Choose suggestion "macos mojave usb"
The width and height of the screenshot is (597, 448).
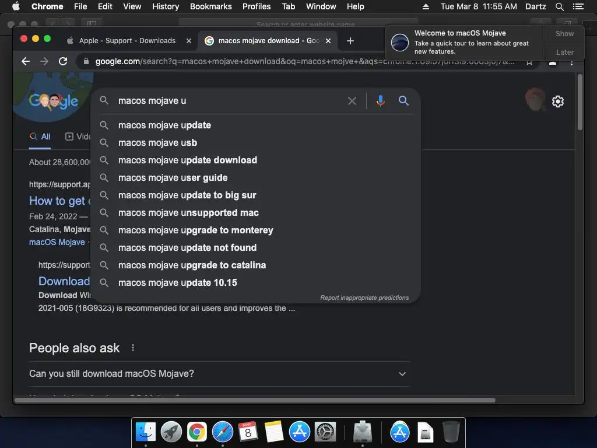(256, 143)
